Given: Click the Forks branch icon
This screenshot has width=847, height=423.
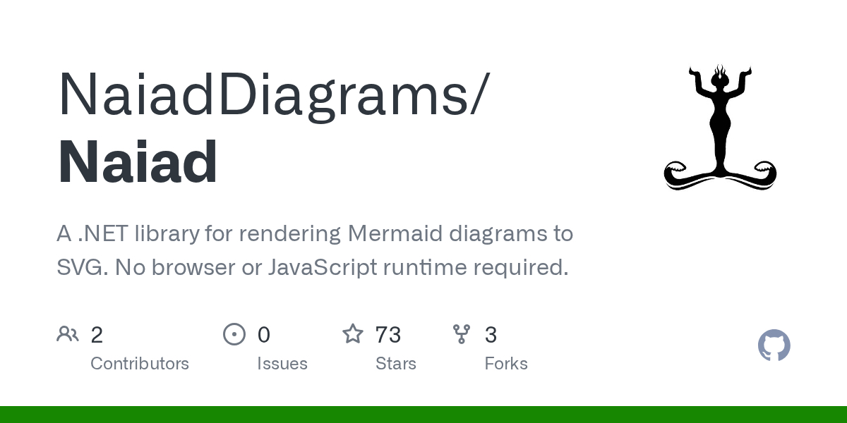Looking at the screenshot, I should [x=462, y=334].
